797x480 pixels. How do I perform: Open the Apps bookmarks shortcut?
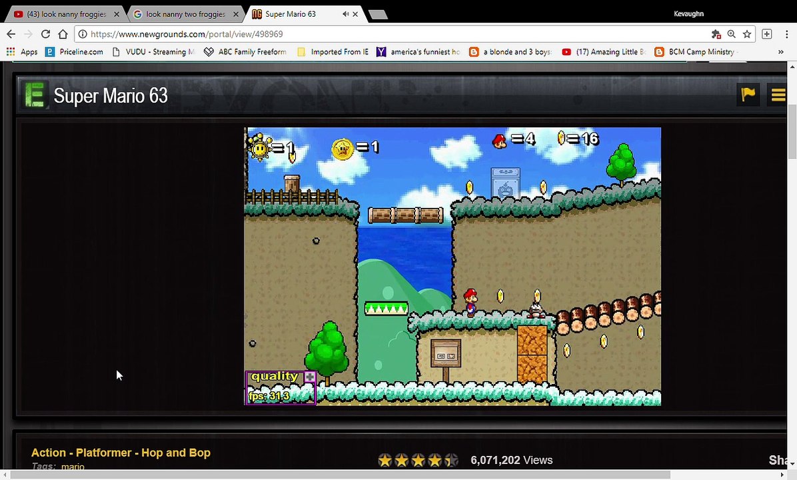[x=22, y=52]
